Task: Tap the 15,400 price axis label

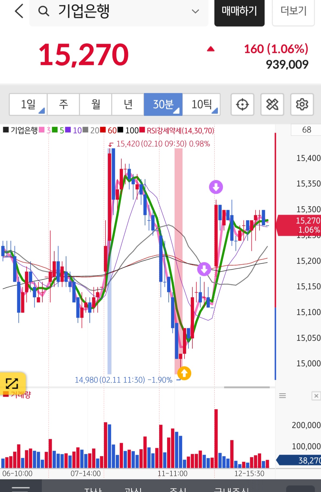Action: [308, 158]
